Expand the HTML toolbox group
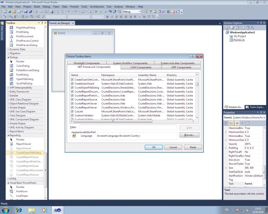Image resolution: width=268 pixels, height=214 pixels. pos(8,179)
